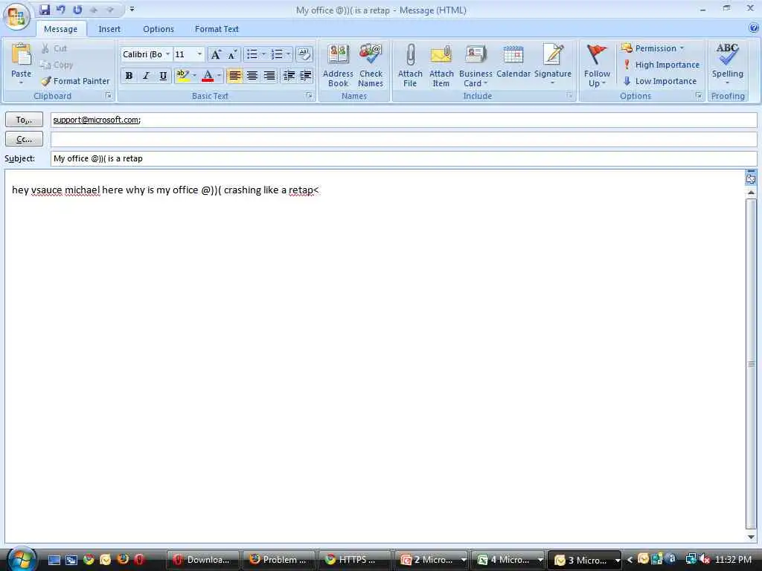The width and height of the screenshot is (762, 571).
Task: Toggle Italic formatting
Action: 146,76
